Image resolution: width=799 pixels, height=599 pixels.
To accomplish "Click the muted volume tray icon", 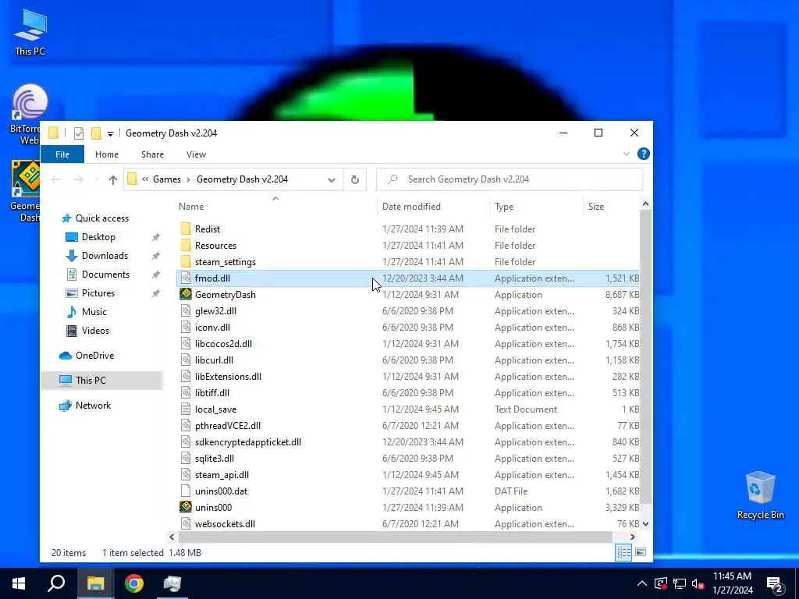I will pyautogui.click(x=698, y=583).
